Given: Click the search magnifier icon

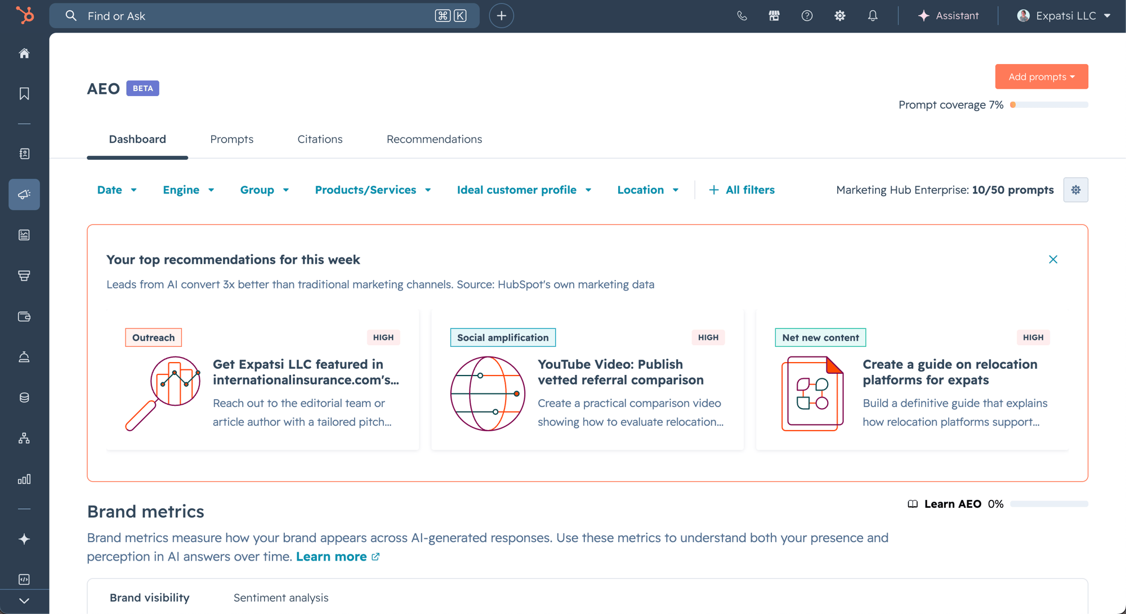Looking at the screenshot, I should click(x=71, y=16).
